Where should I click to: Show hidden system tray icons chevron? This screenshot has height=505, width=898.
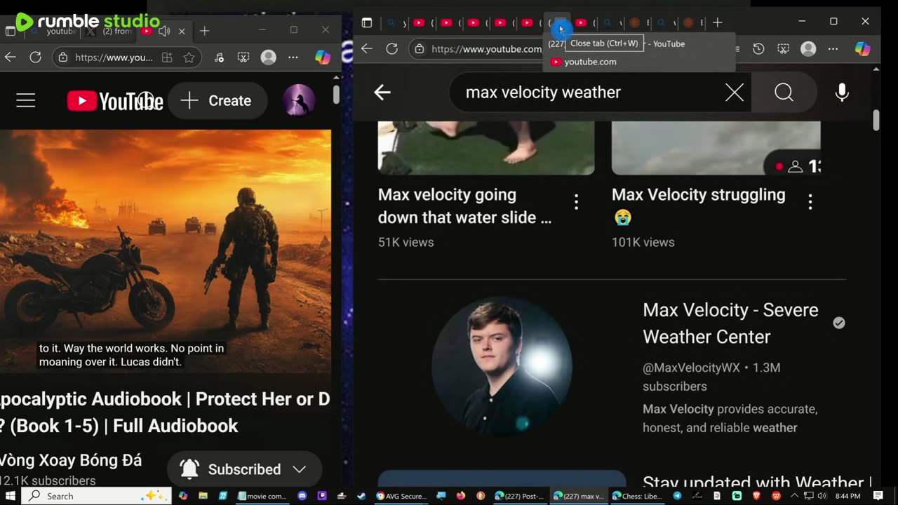click(x=794, y=496)
